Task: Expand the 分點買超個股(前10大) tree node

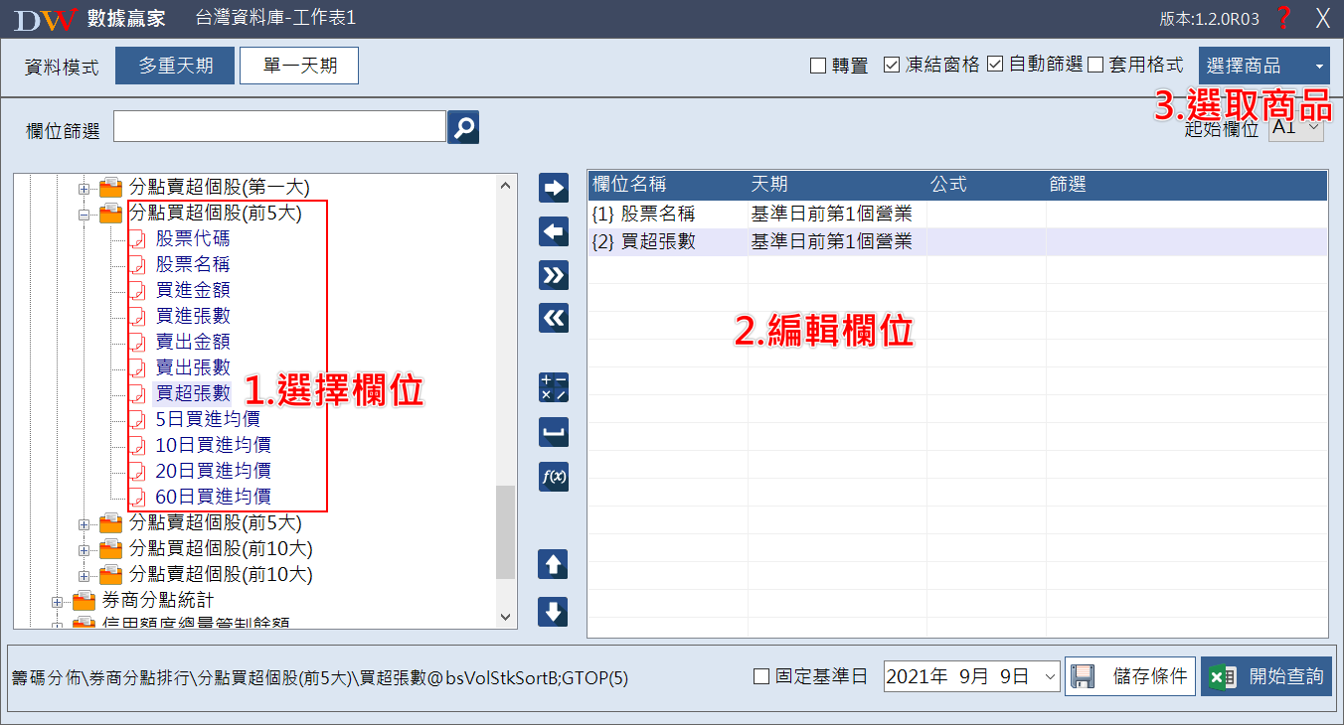Action: (84, 548)
